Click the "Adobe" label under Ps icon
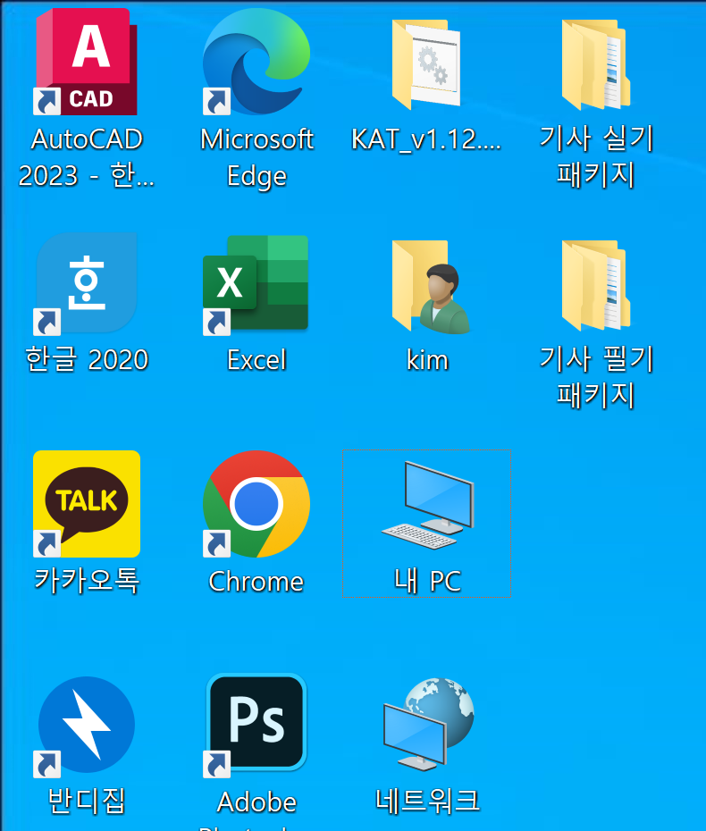This screenshot has height=831, width=706. pos(256,802)
